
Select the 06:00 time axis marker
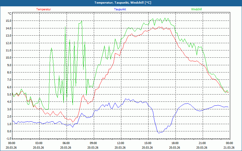pos(66,143)
